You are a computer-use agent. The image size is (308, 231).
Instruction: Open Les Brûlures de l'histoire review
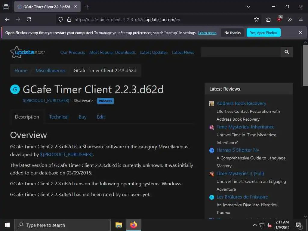click(242, 197)
